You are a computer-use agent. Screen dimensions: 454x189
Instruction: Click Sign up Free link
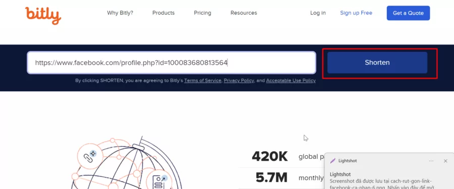tap(356, 13)
